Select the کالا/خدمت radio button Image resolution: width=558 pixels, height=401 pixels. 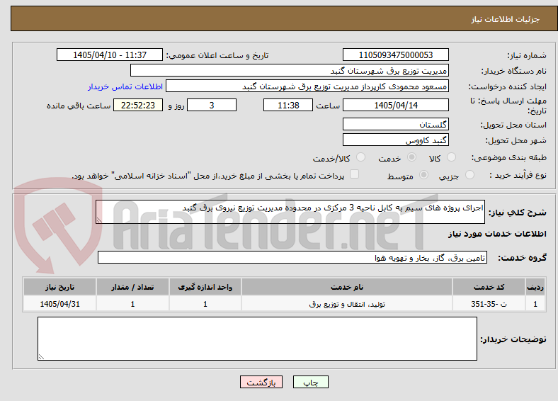click(361, 157)
